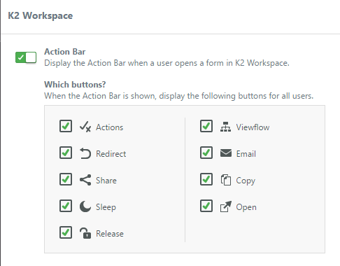Disable the Open button checkbox
The height and width of the screenshot is (266, 340).
(206, 206)
